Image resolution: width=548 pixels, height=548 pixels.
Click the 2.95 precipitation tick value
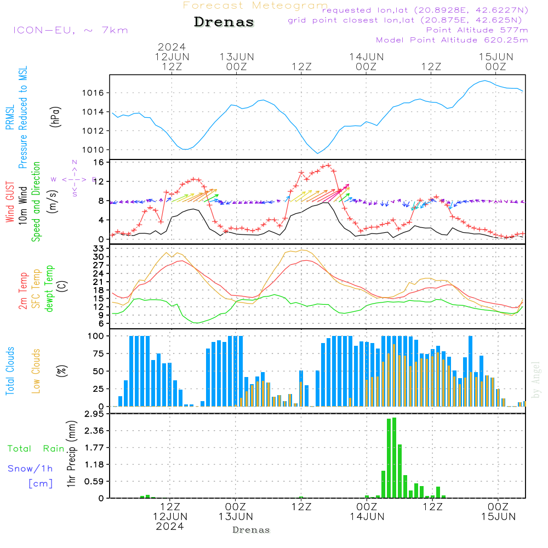tap(94, 414)
